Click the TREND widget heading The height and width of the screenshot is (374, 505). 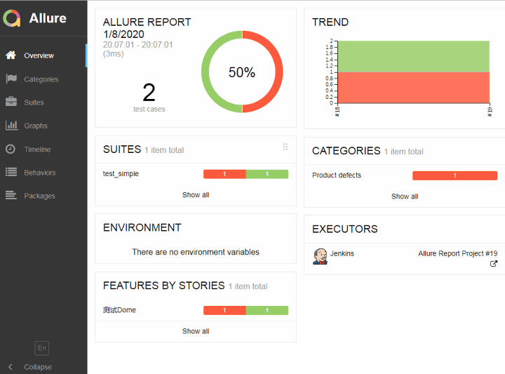[330, 22]
